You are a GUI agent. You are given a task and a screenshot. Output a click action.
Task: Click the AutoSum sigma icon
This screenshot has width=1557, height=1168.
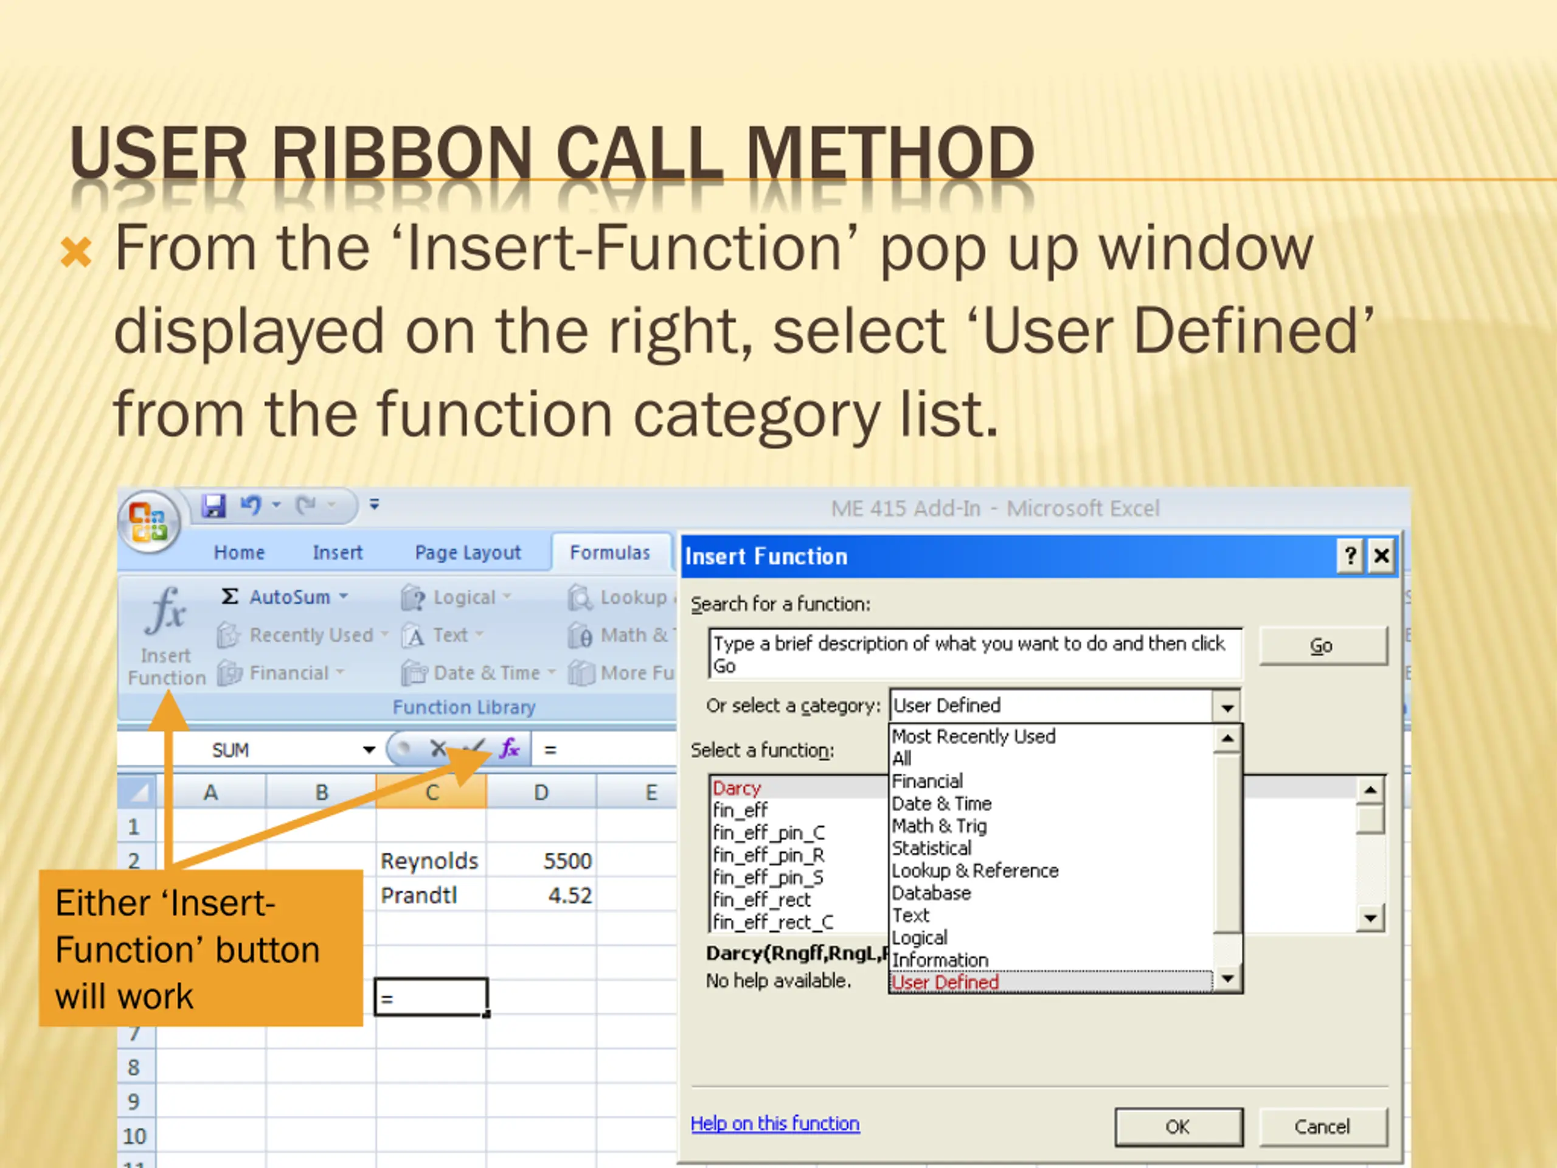point(229,597)
